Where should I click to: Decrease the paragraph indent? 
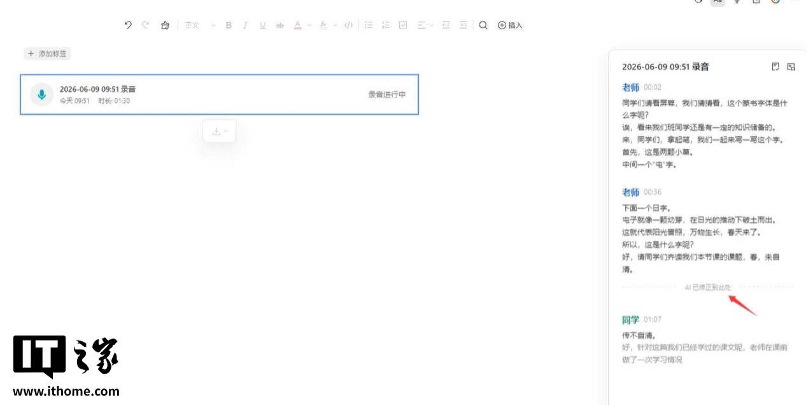[446, 25]
